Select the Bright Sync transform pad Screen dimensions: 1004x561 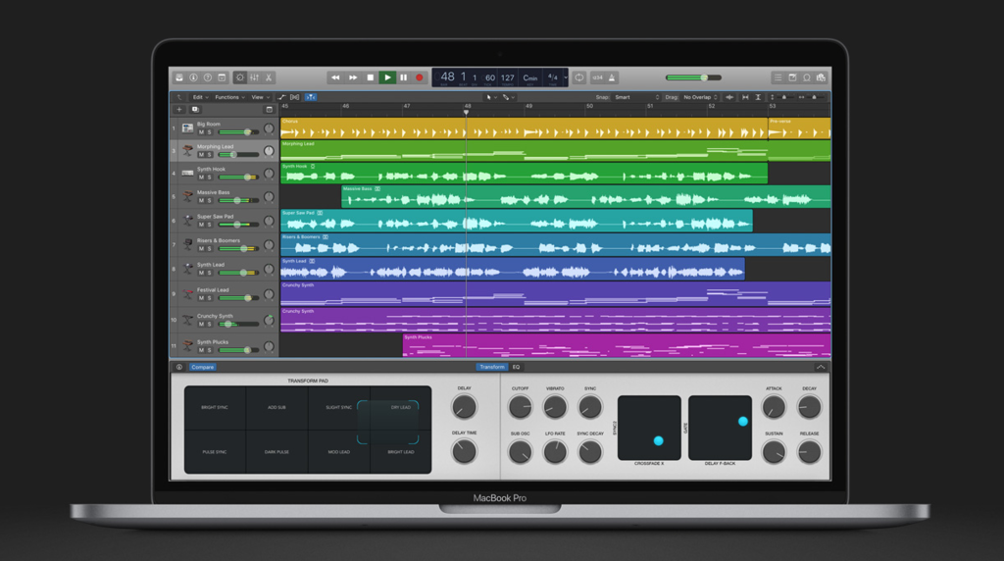tap(215, 407)
